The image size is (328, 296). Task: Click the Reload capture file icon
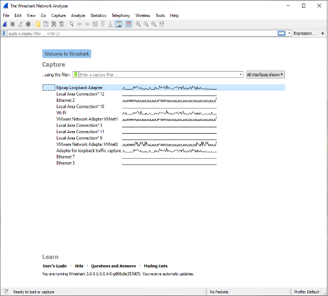point(62,24)
